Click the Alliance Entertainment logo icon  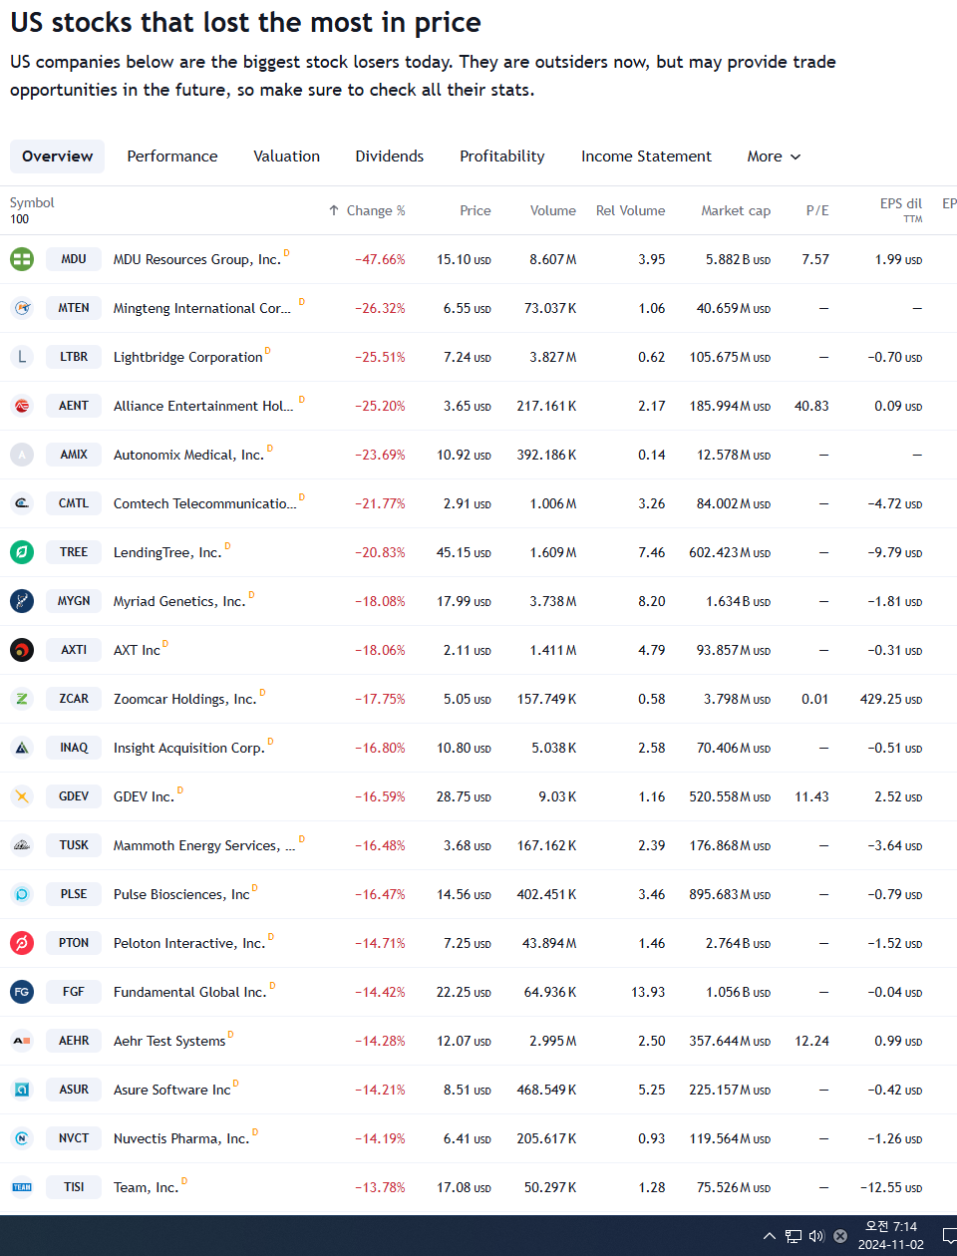[22, 406]
